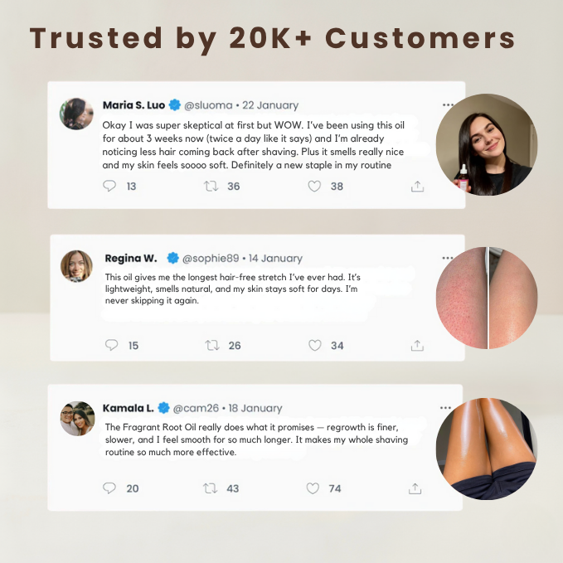
Task: Open more options on Kamala's tweet
Action: [x=445, y=407]
